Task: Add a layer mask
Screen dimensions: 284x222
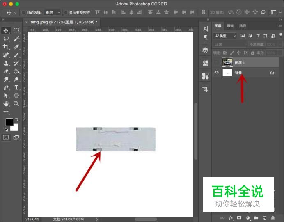Action: [x=239, y=217]
